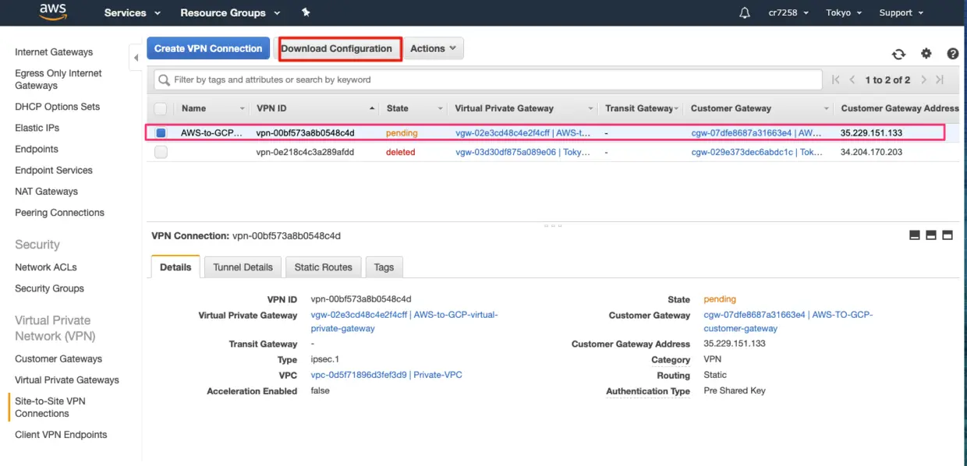Open Client VPN Endpoints in sidebar
The image size is (967, 466).
tap(61, 435)
